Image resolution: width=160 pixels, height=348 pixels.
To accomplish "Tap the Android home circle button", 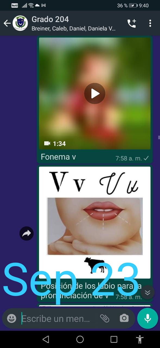I will pos(80,339).
